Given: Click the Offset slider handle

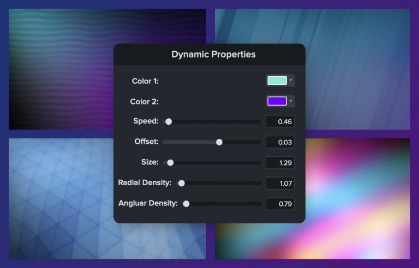Looking at the screenshot, I should (x=219, y=142).
